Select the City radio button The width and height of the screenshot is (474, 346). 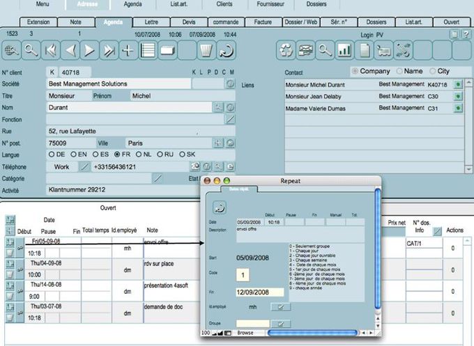pos(433,71)
